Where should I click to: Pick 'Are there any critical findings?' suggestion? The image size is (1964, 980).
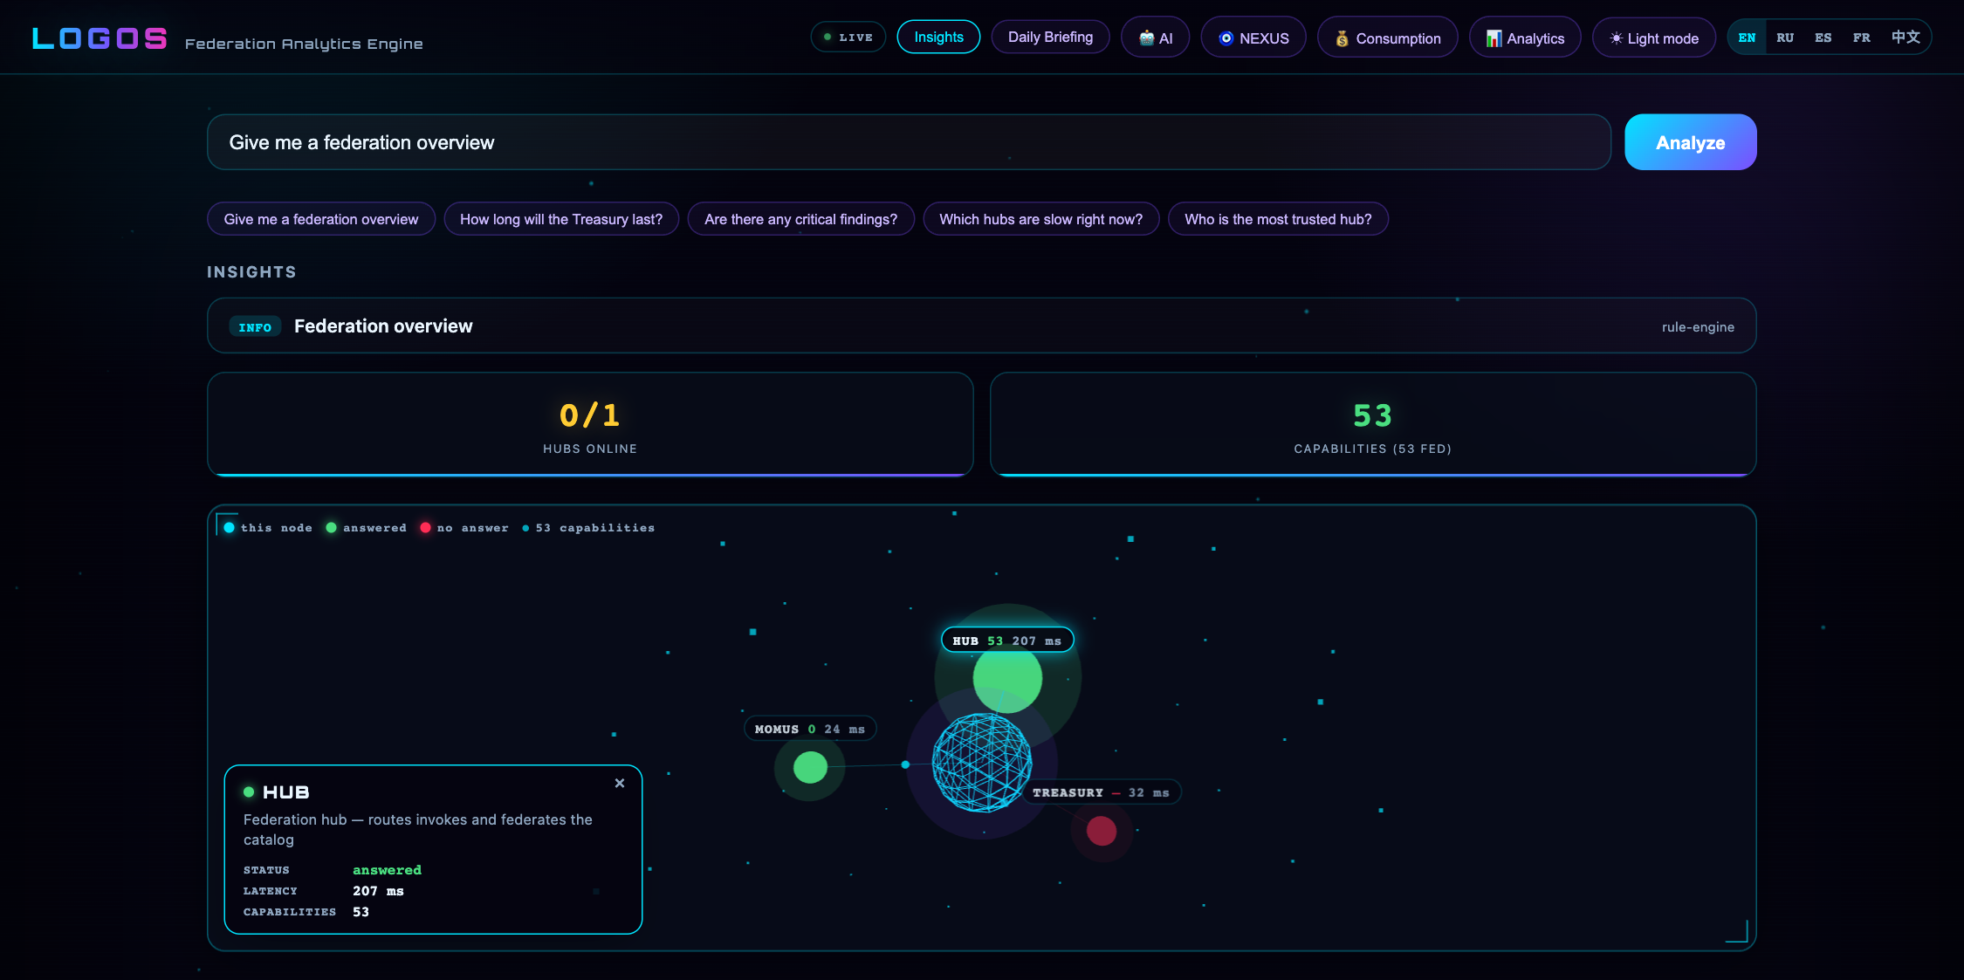(800, 219)
